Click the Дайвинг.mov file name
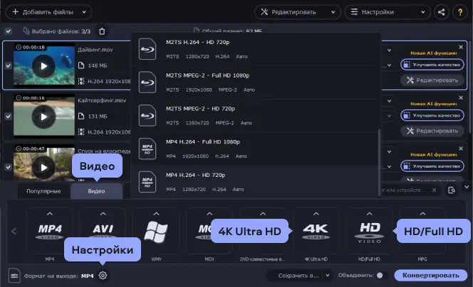The width and height of the screenshot is (473, 287). tap(95, 50)
